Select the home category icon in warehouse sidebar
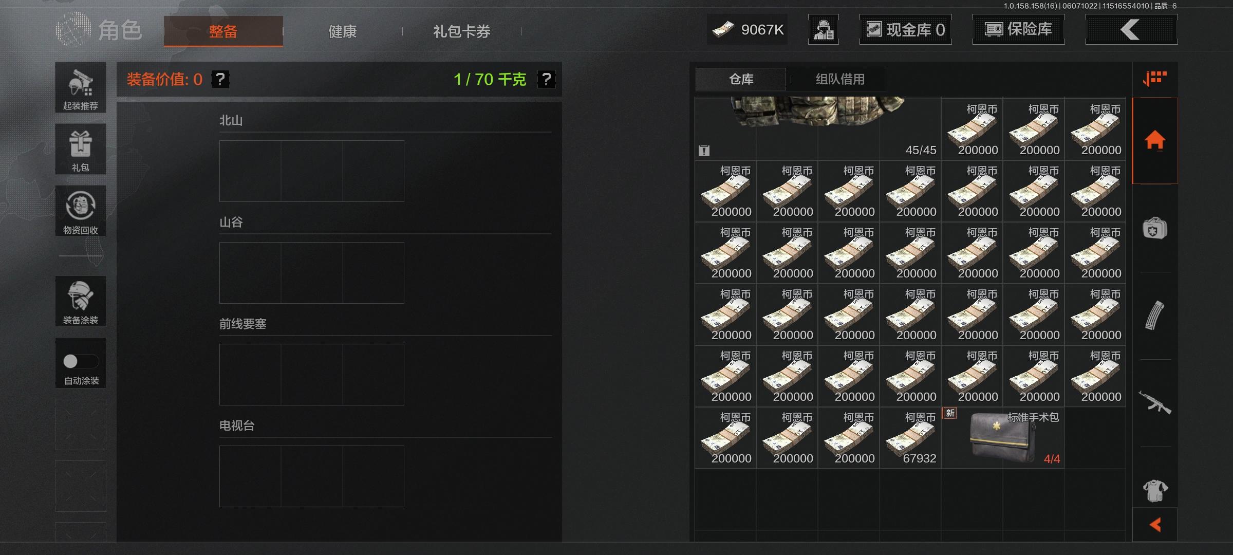The height and width of the screenshot is (555, 1233). pyautogui.click(x=1155, y=140)
